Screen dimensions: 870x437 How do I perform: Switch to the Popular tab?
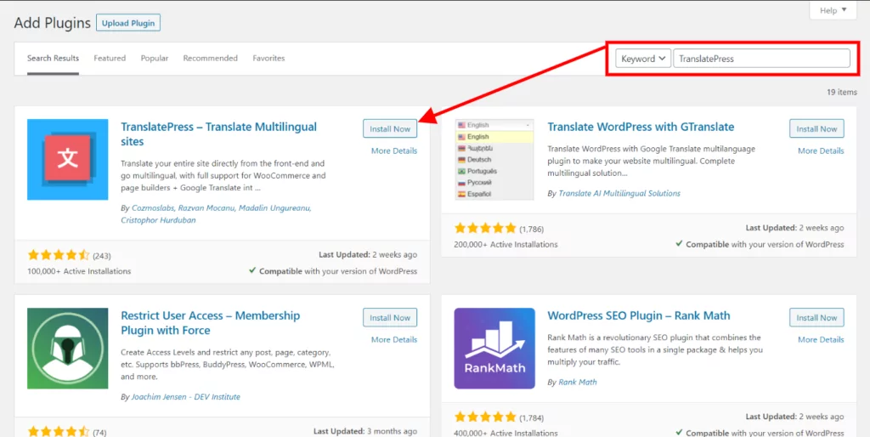[155, 58]
